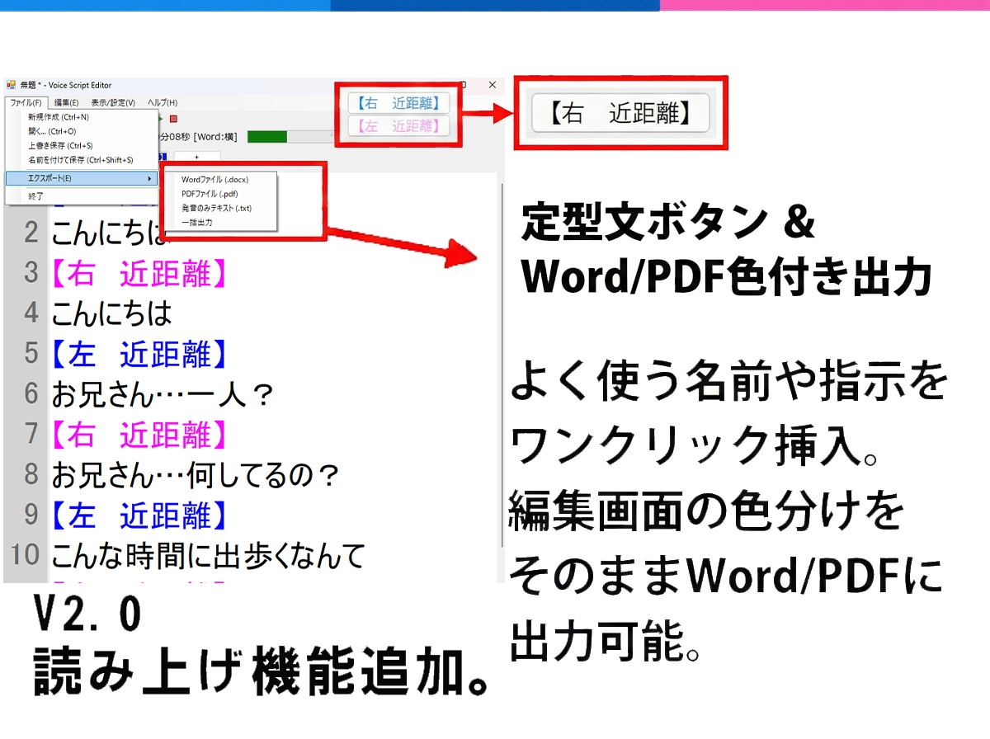Open the 表示/設定(V) menu
Image resolution: width=990 pixels, height=739 pixels.
point(113,102)
